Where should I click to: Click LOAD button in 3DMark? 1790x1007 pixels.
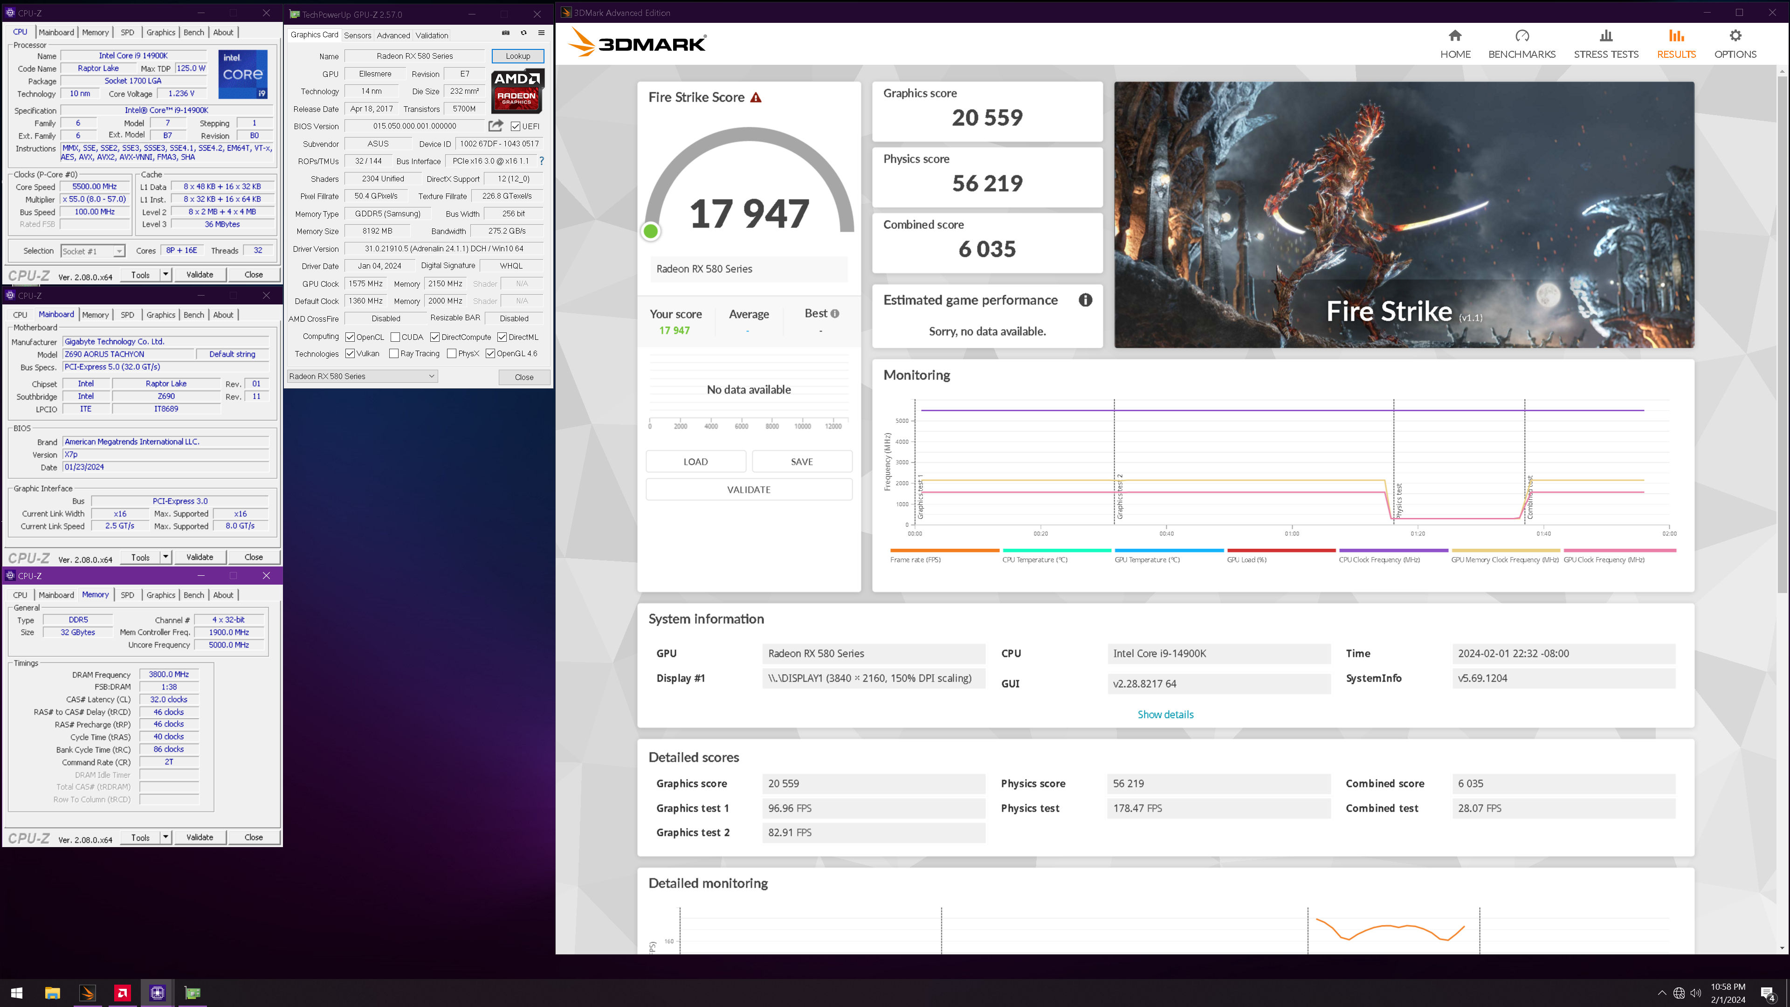pyautogui.click(x=695, y=462)
